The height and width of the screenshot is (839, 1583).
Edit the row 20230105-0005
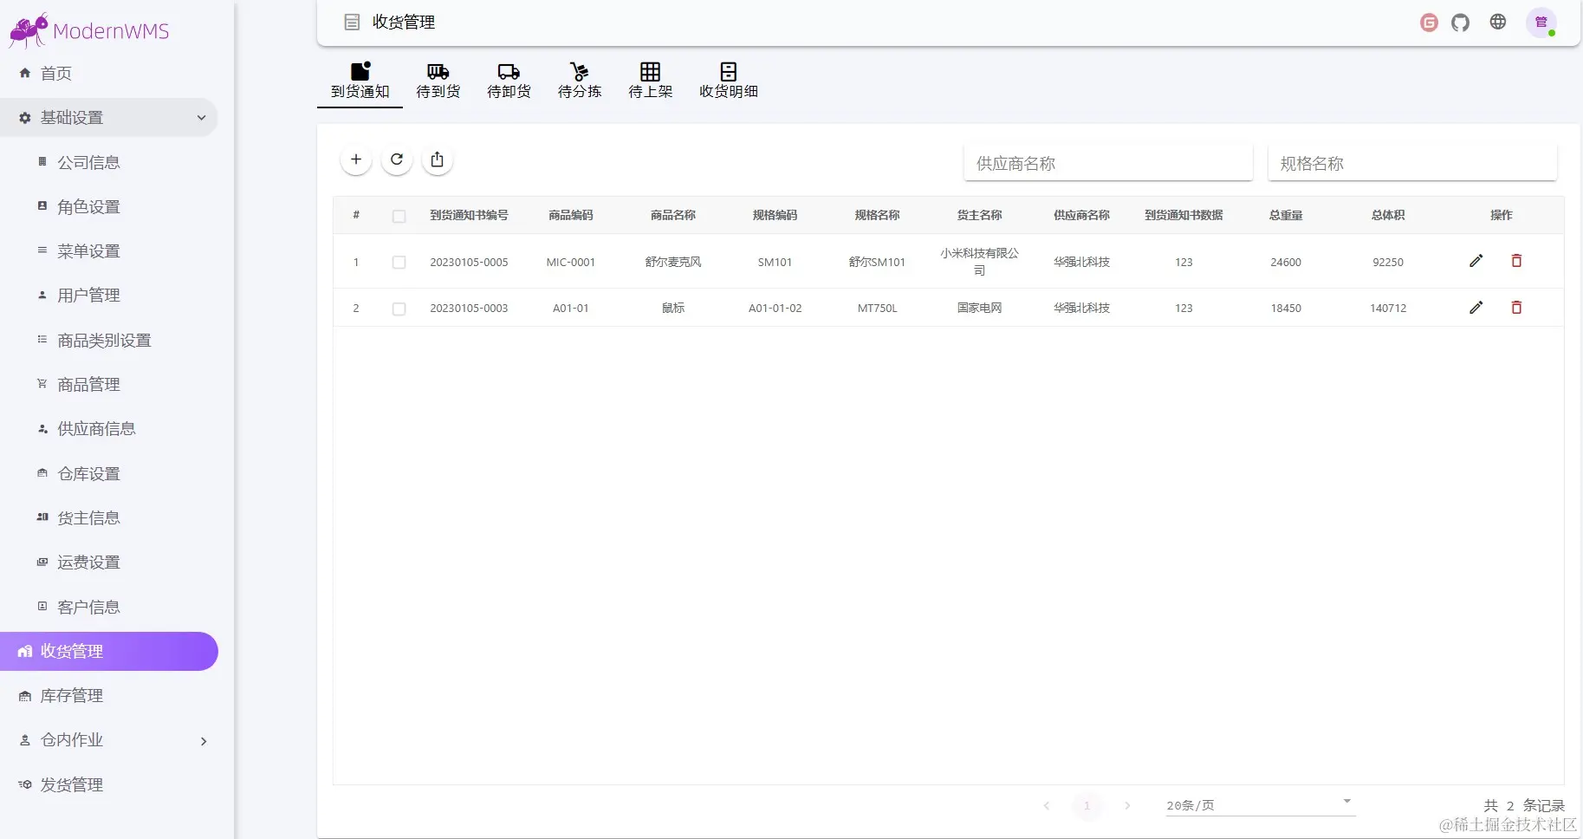(x=1476, y=261)
